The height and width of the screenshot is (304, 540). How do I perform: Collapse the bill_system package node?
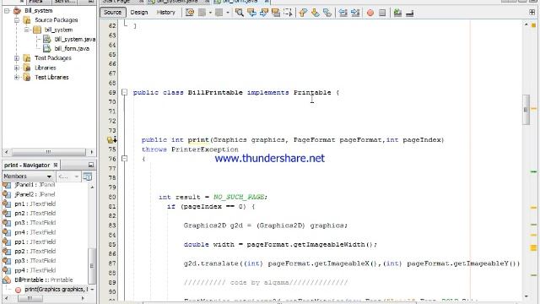(x=26, y=30)
